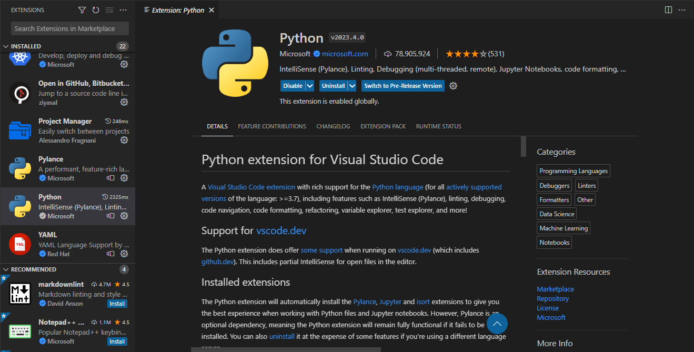Open the Marketplace resource link
This screenshot has height=352, width=694.
(555, 289)
